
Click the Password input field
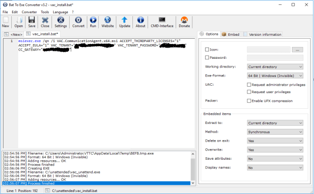275,58
